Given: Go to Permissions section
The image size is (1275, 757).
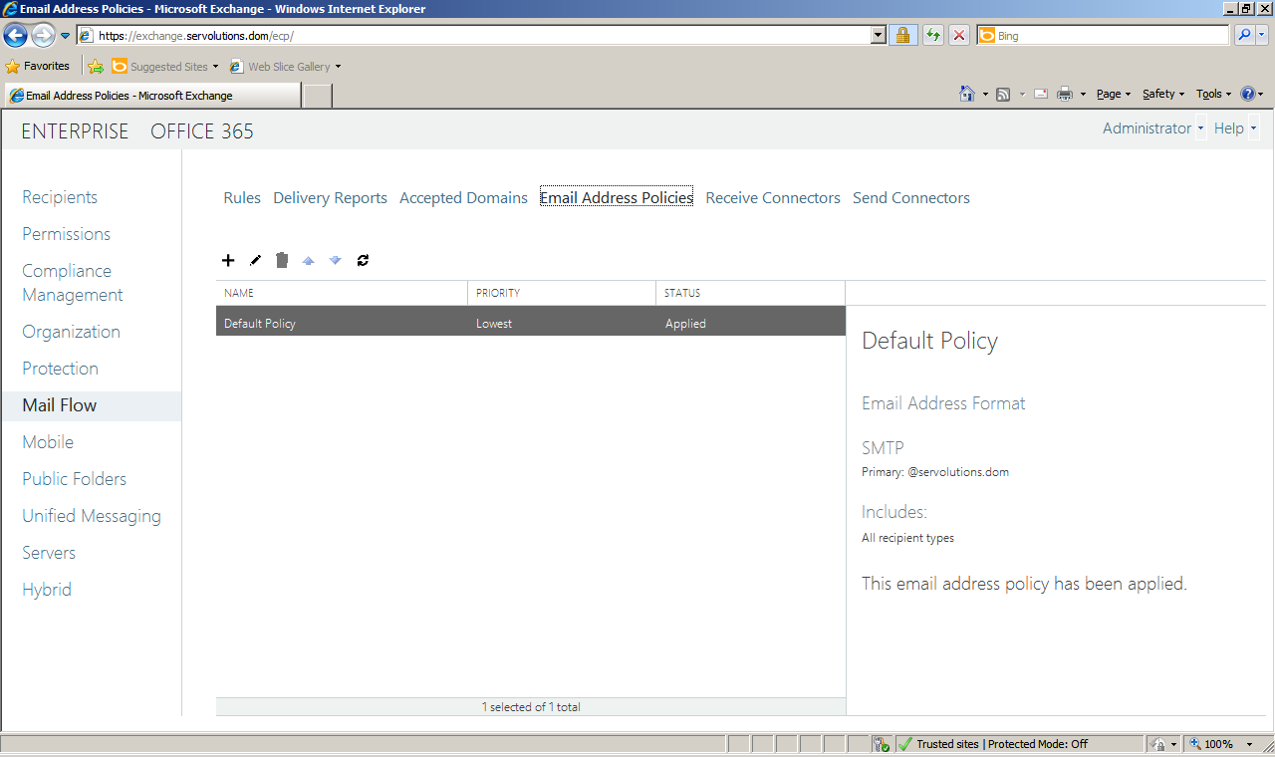Looking at the screenshot, I should (67, 234).
